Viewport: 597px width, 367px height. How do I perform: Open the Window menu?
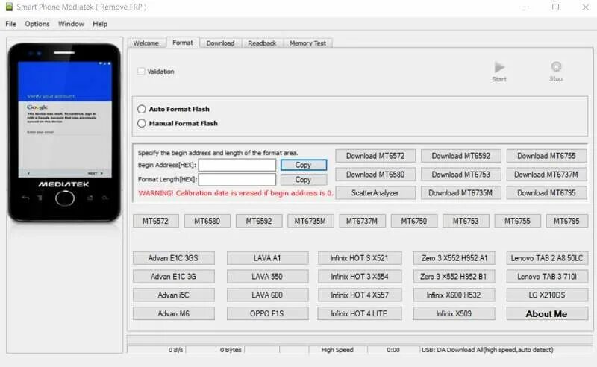[71, 24]
